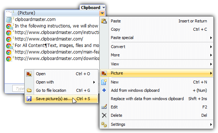Select the highlighted Picture menu entry
The width and height of the screenshot is (218, 133).
pyautogui.click(x=156, y=73)
